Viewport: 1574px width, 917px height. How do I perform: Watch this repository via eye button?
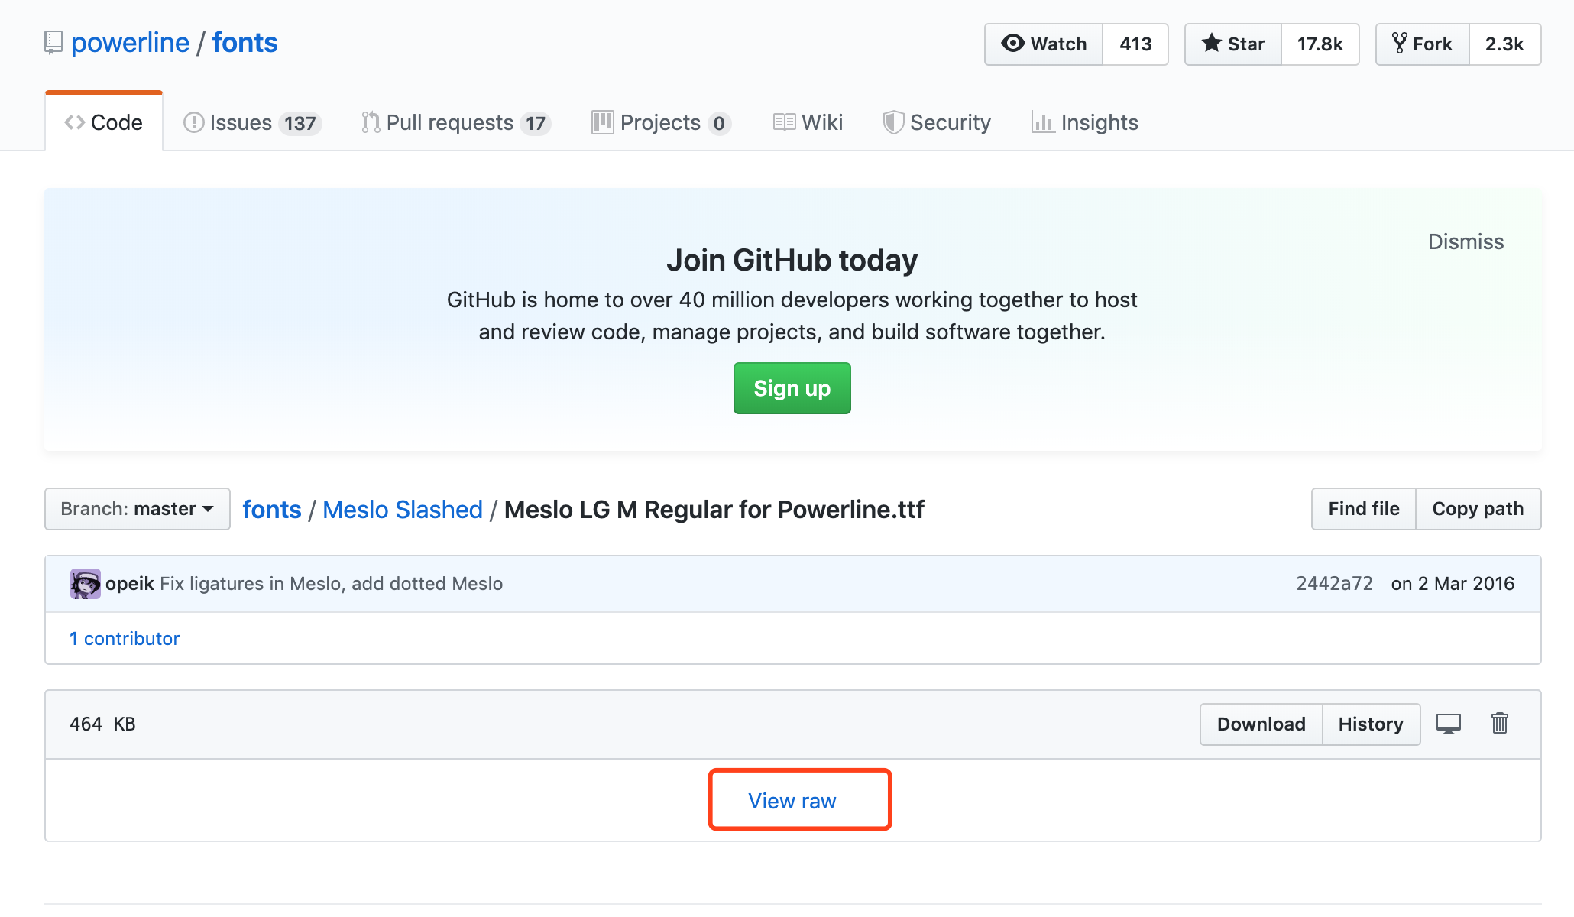[x=1044, y=44]
